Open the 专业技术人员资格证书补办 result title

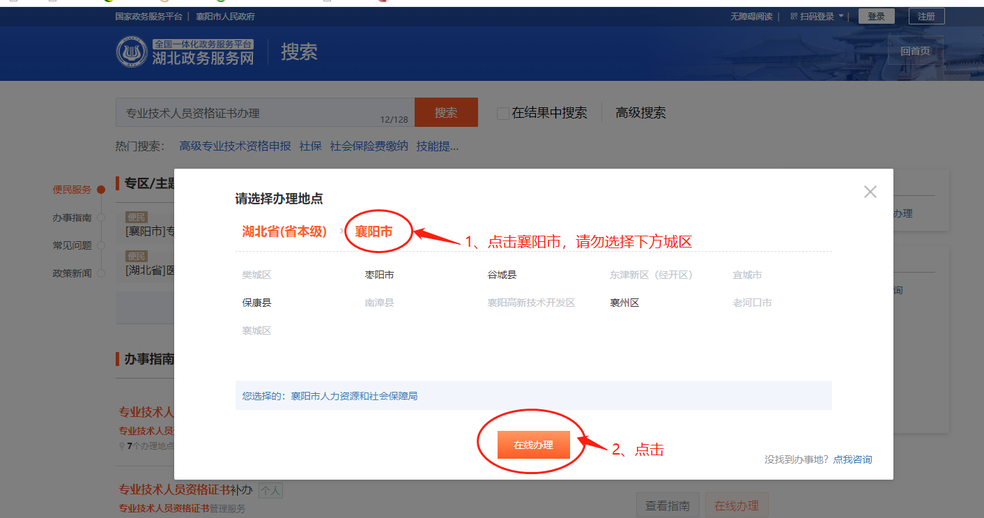click(x=185, y=490)
